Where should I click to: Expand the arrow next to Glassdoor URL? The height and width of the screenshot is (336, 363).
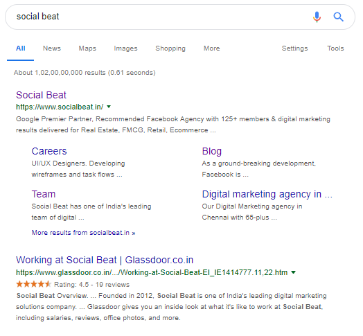(293, 272)
